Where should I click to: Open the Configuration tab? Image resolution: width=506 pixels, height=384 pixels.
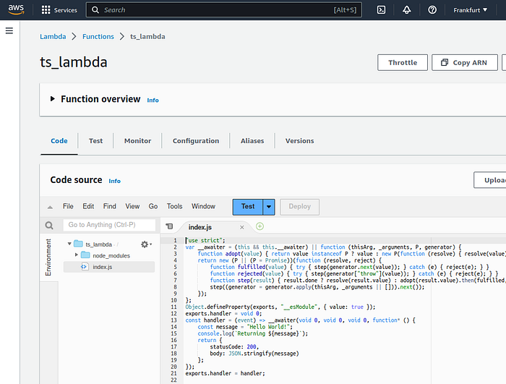coord(196,141)
